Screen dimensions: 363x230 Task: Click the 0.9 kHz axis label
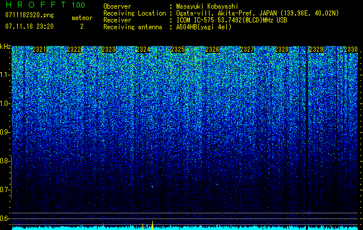pos(4,132)
